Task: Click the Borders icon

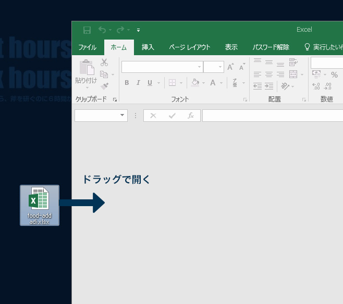Action: [x=172, y=83]
